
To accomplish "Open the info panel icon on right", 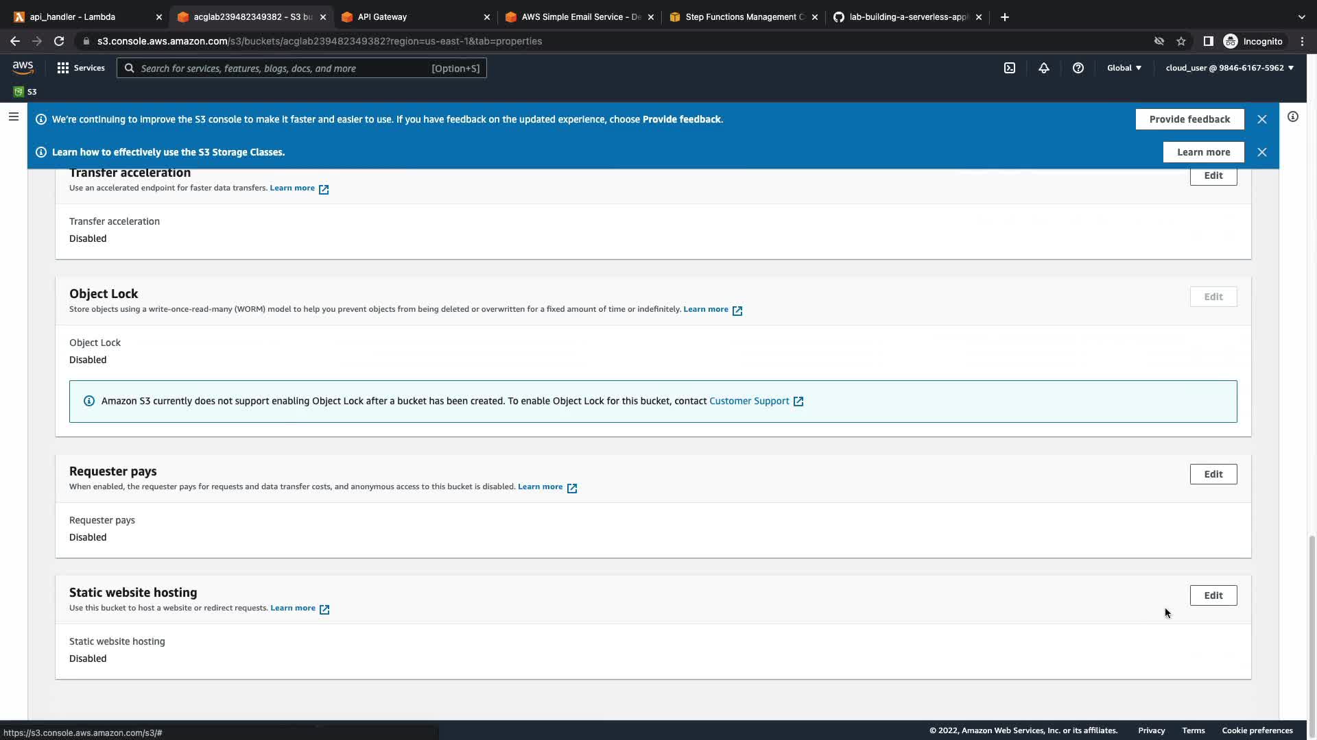I will tap(1292, 117).
